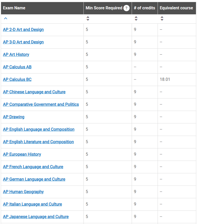
Task: Open the AP Calculus AB link
Action: (x=17, y=67)
